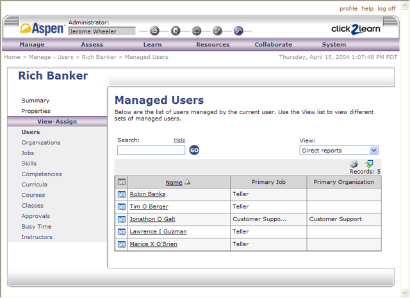This screenshot has height=298, width=410.
Task: Select Busy Time in the sidebar list
Action: point(37,227)
